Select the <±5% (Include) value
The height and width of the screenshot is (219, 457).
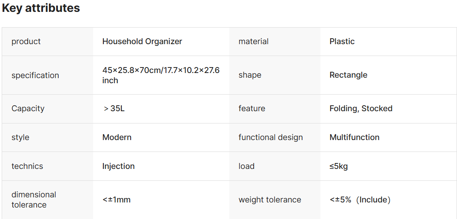click(360, 199)
